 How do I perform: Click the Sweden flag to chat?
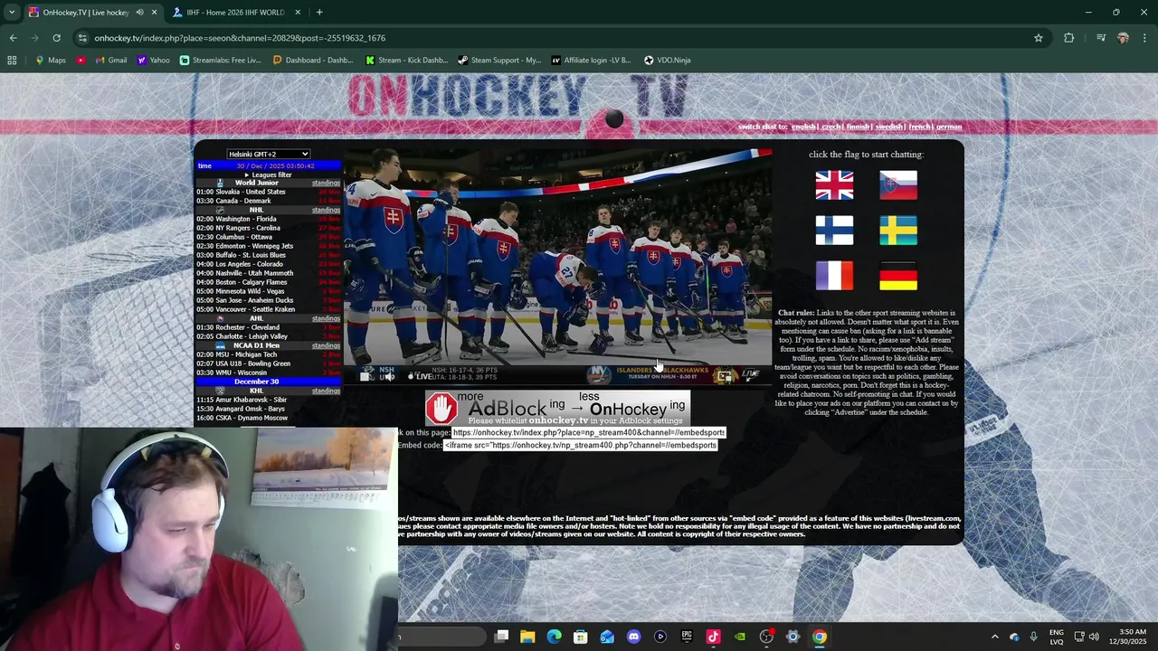(897, 231)
